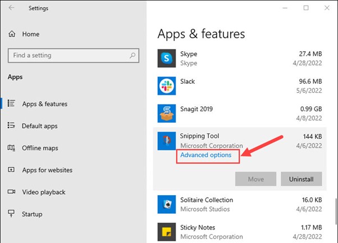The image size is (338, 243).
Task: Click the 16.0 KB size value
Action: pyautogui.click(x=312, y=200)
